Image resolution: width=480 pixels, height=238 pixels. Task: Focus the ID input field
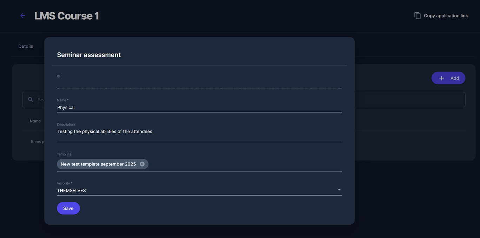[199, 83]
